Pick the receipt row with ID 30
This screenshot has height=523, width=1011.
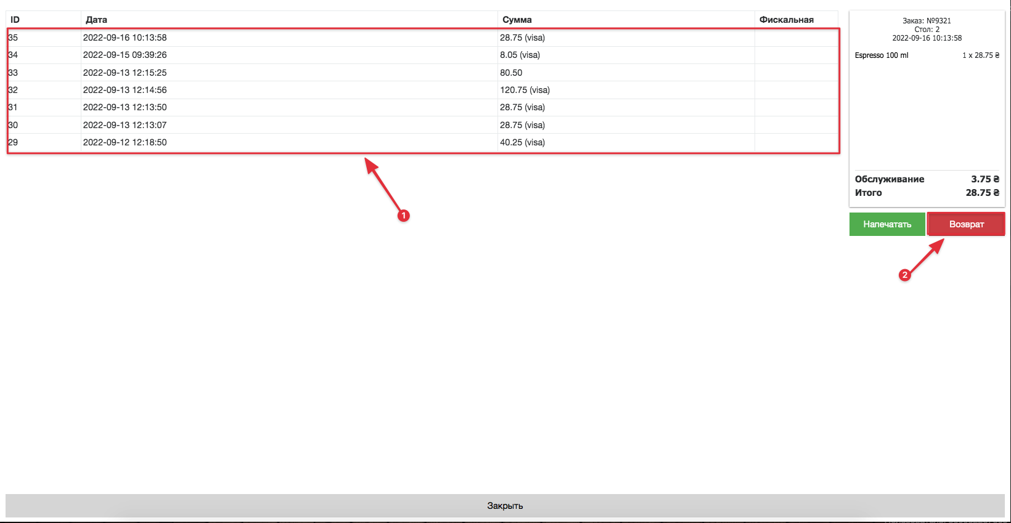pyautogui.click(x=14, y=125)
